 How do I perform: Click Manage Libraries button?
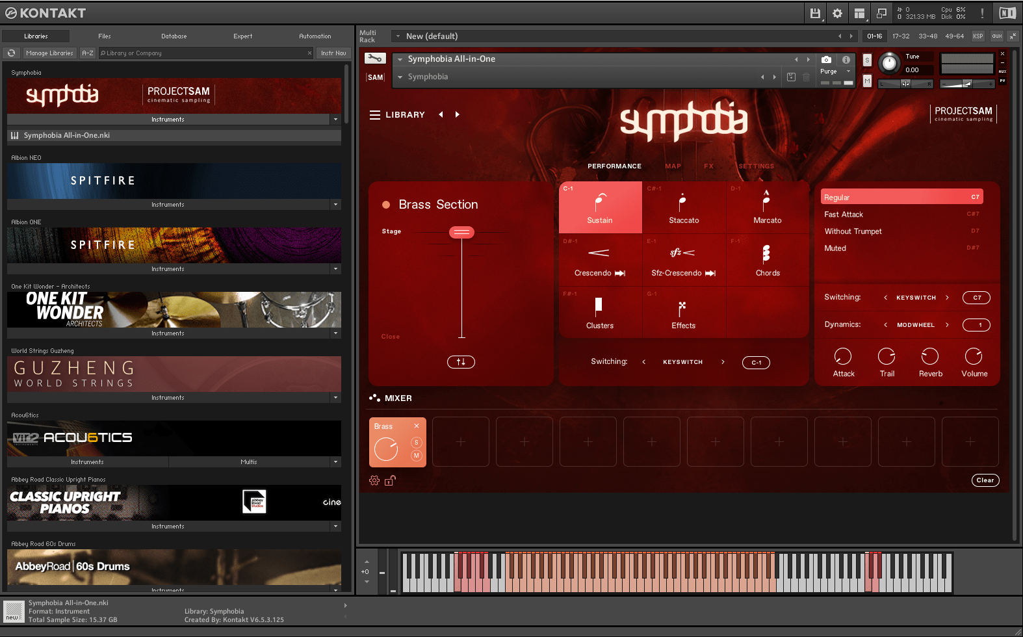pyautogui.click(x=49, y=53)
